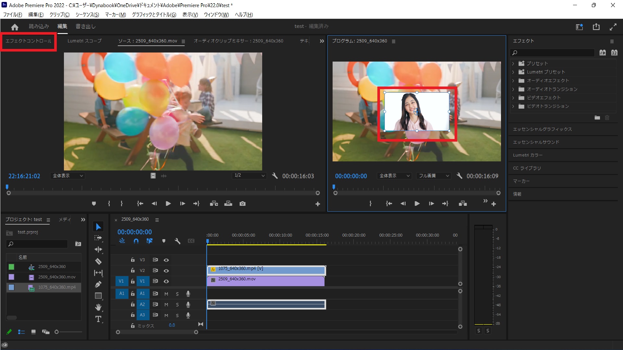
Task: Open timeline display settings wrench
Action: click(177, 241)
